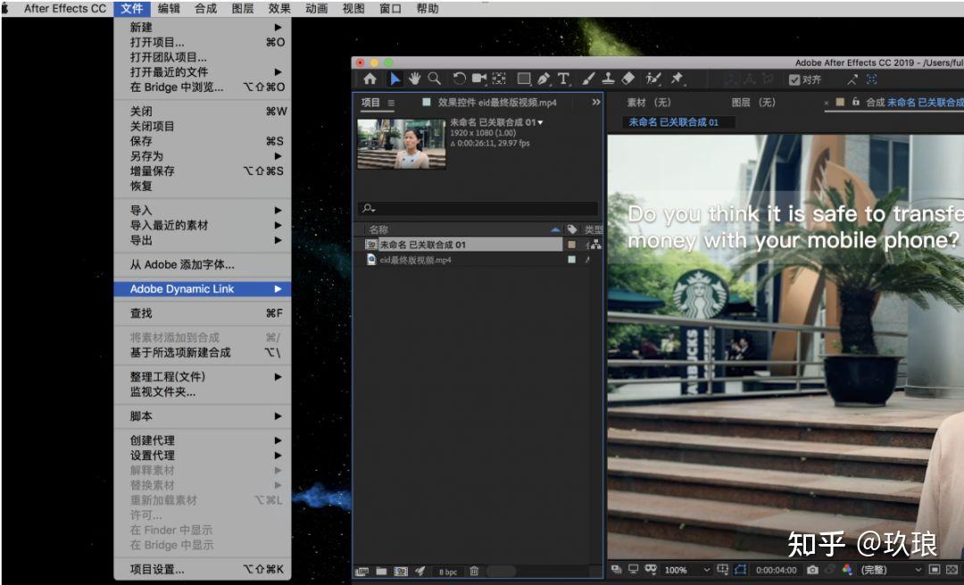Toggle the transparency grid in viewer
964x585 pixels.
[x=952, y=570]
